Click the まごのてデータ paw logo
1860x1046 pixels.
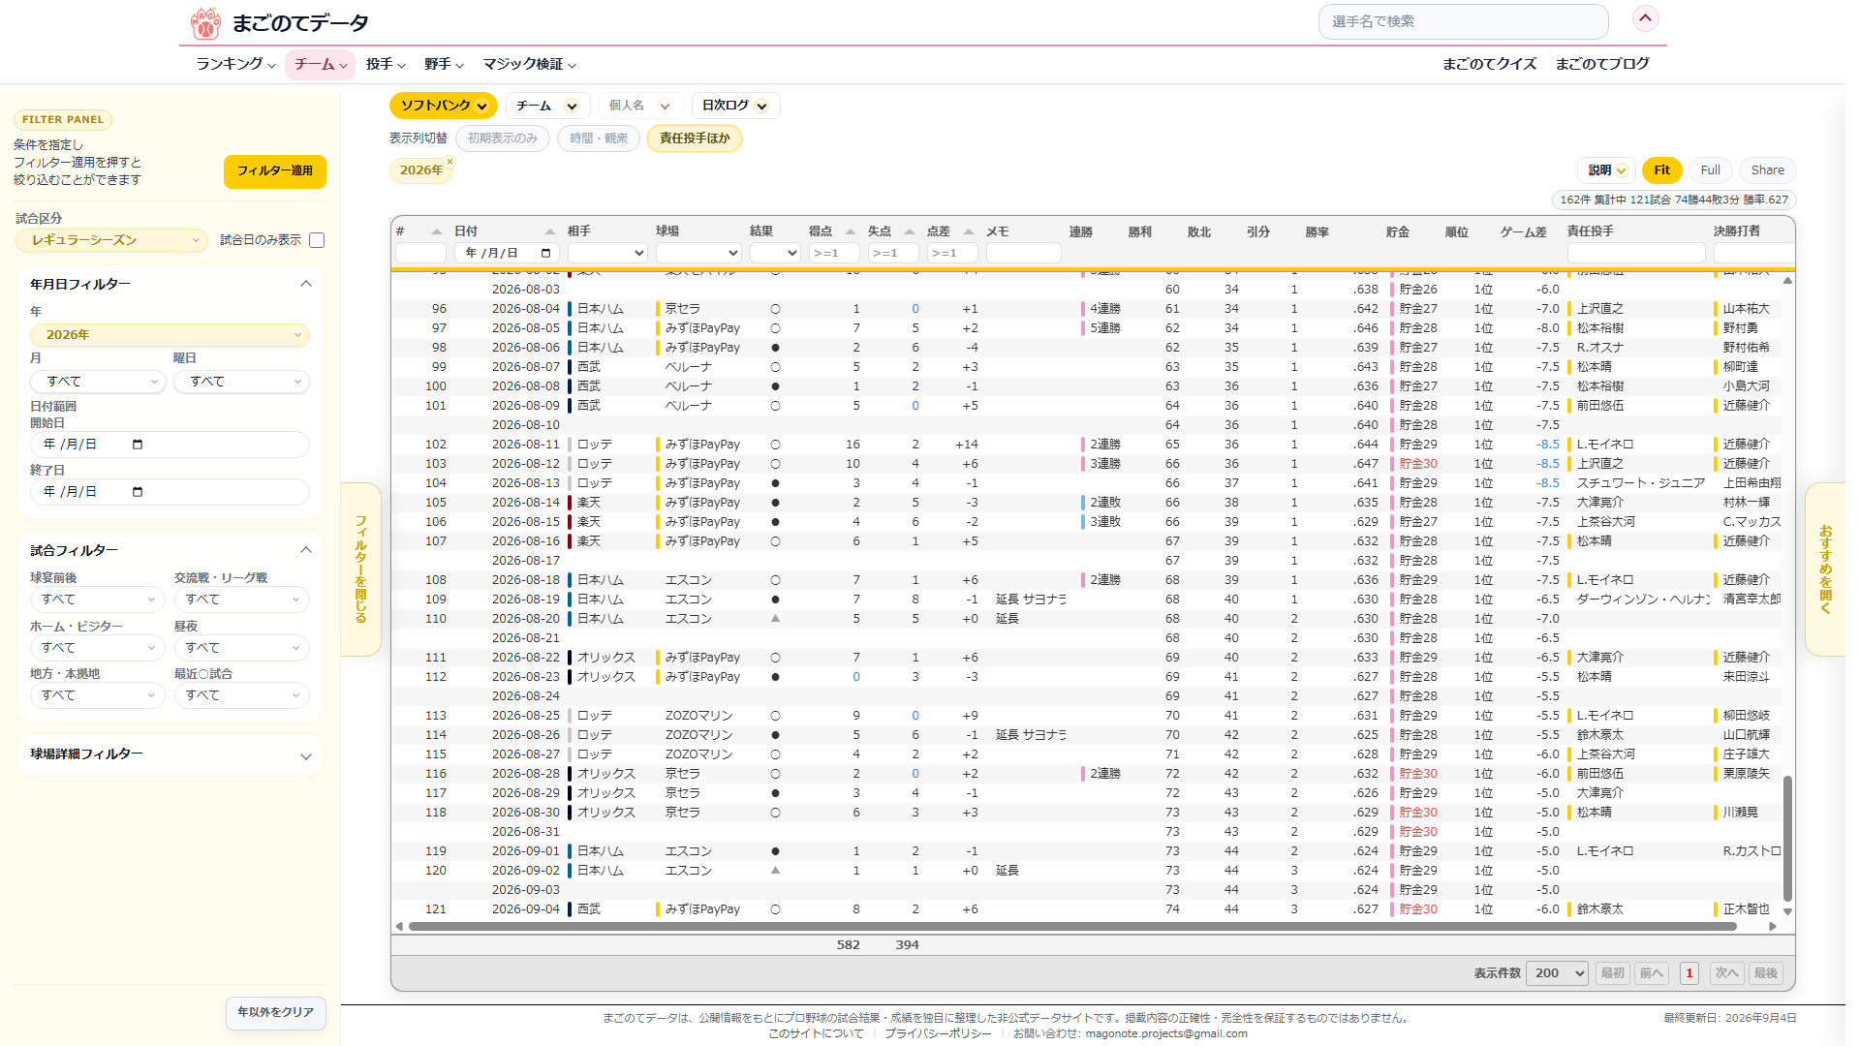click(204, 23)
